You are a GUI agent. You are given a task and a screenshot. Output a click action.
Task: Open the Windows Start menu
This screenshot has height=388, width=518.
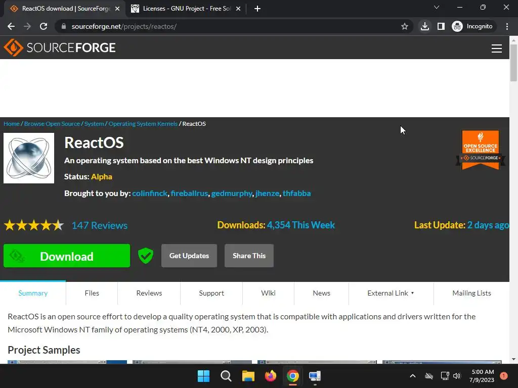(203, 376)
